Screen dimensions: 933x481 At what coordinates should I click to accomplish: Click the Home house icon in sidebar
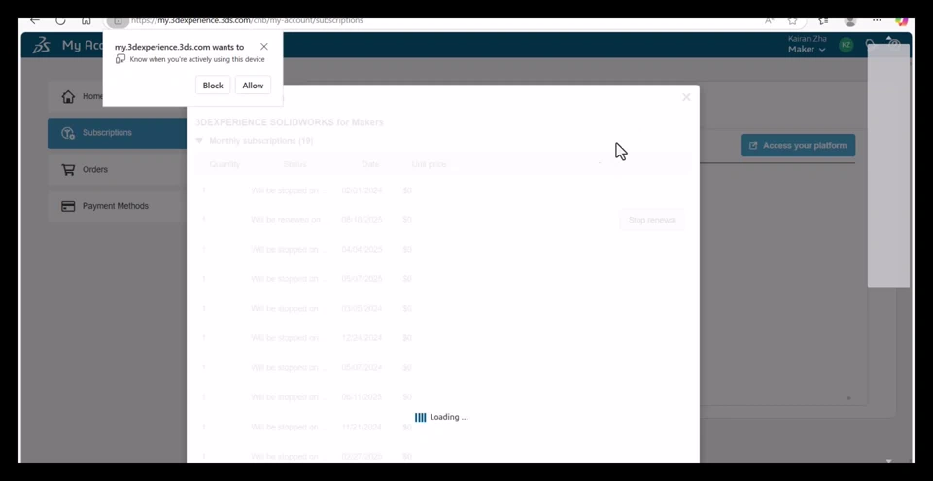point(68,96)
